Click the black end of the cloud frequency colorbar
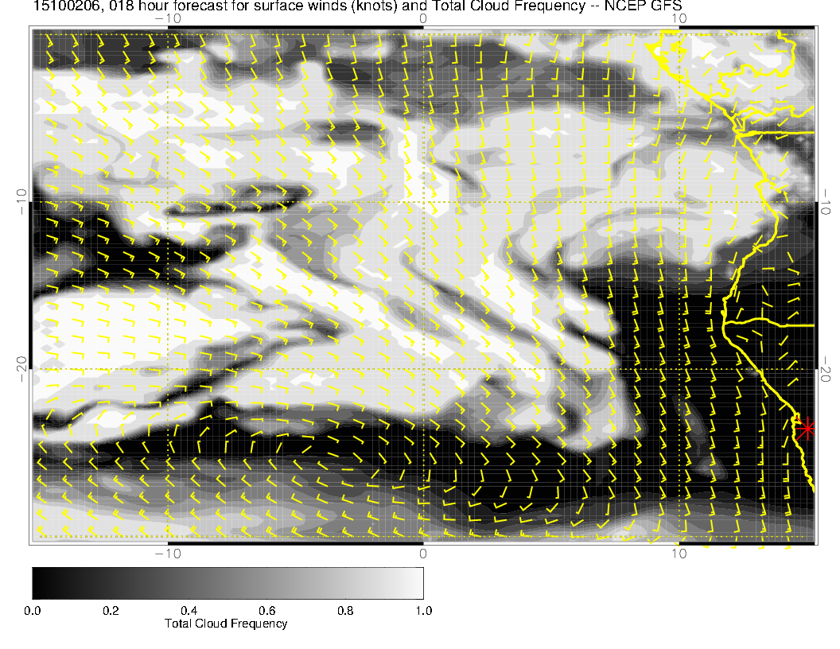 pyautogui.click(x=37, y=582)
